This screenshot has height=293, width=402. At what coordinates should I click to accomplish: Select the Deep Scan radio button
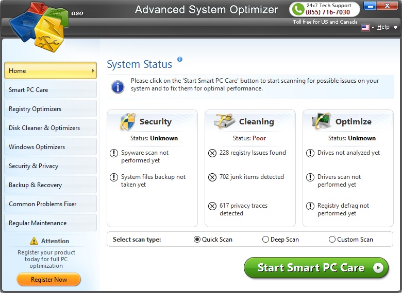265,240
